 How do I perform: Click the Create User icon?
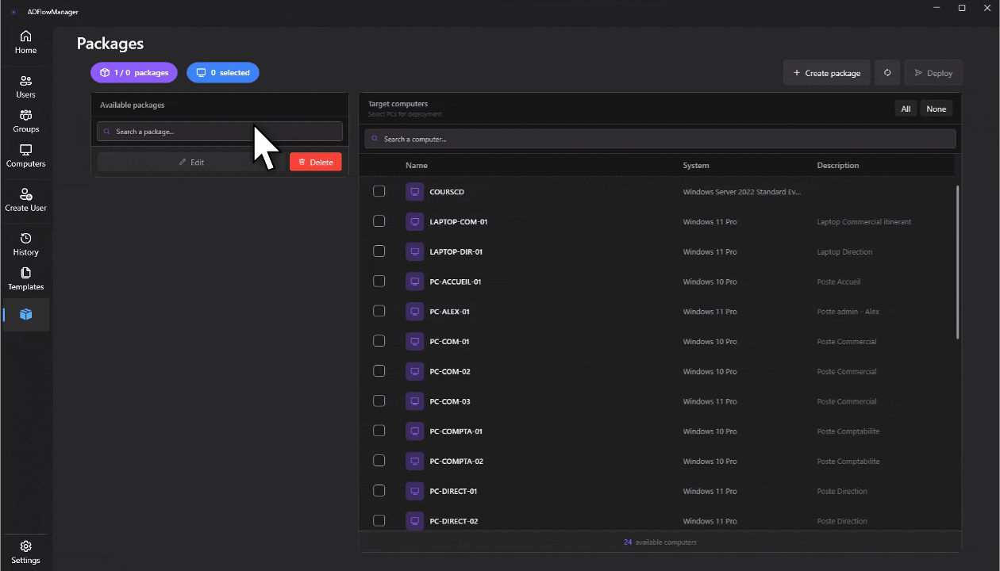point(26,193)
